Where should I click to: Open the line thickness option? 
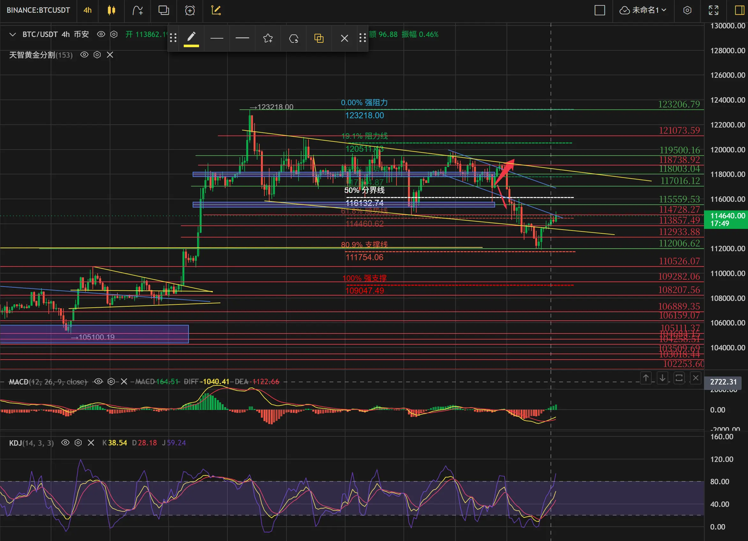point(217,38)
